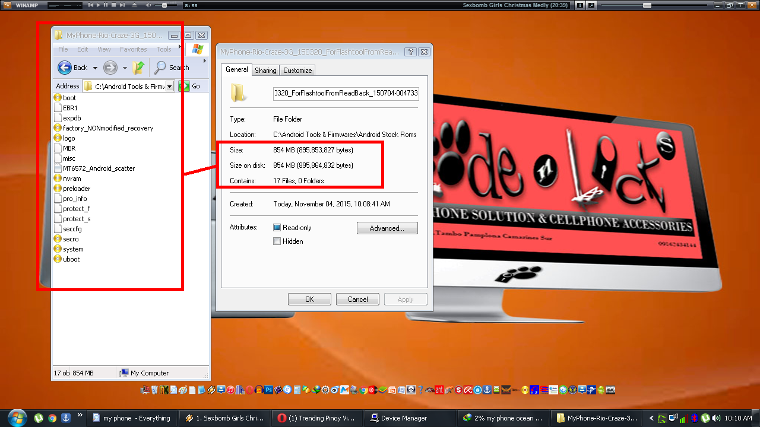Click the Winamp eject/open file icon
This screenshot has height=427, width=760.
click(133, 5)
